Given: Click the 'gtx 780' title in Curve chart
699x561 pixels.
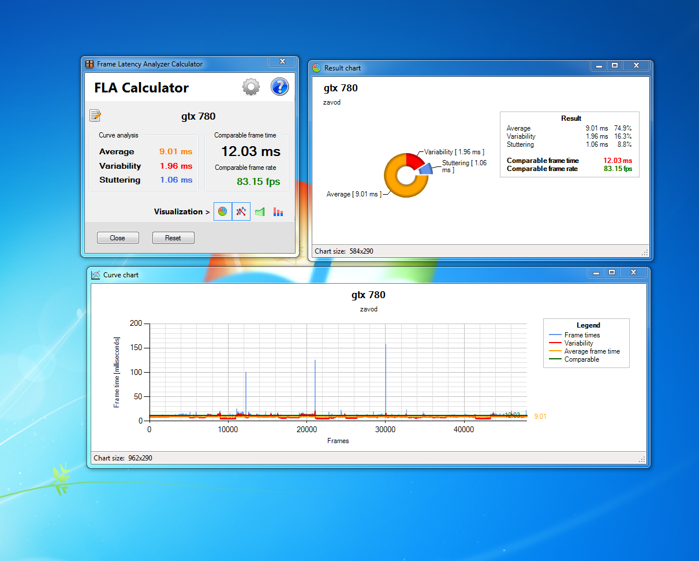Looking at the screenshot, I should (x=368, y=295).
